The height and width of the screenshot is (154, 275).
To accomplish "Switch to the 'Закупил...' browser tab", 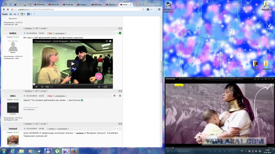I will pos(111,5).
